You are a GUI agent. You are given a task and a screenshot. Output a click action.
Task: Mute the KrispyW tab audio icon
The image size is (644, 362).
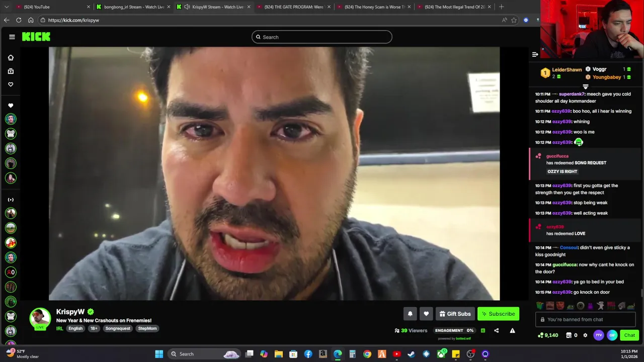click(187, 7)
